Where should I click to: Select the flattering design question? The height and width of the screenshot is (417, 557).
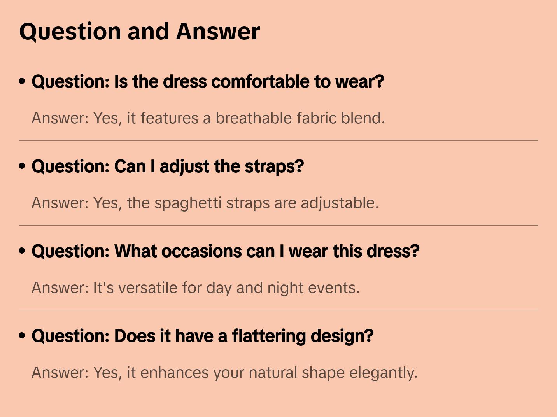202,336
